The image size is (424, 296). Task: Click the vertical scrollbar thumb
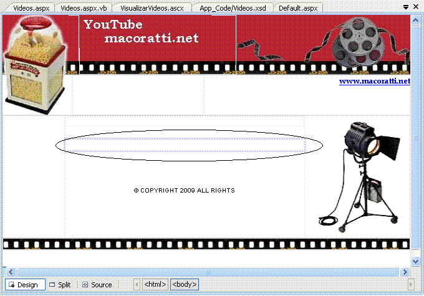[415, 138]
